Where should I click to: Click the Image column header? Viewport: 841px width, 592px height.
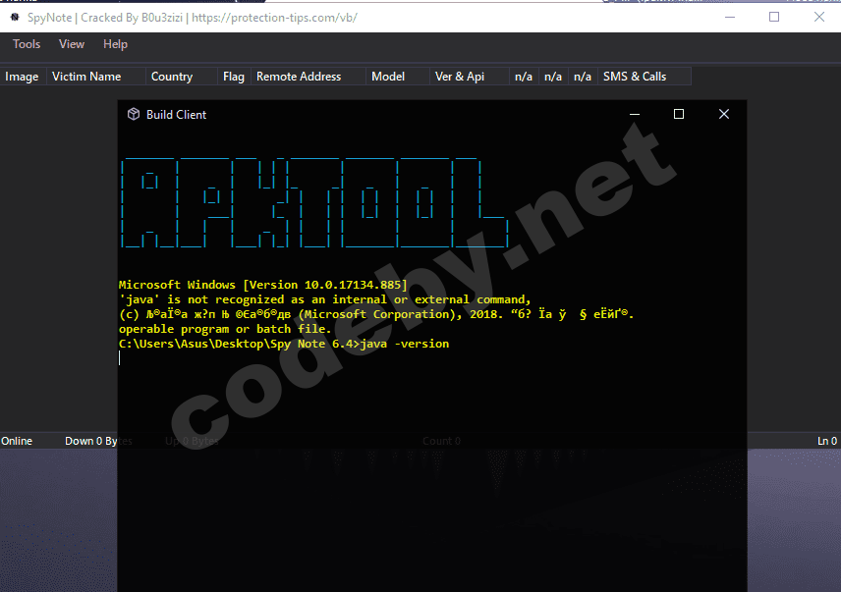[x=23, y=77]
